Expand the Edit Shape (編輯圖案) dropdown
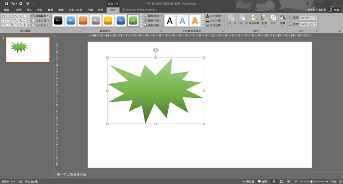Viewport: 343px width, 184px height. point(41,16)
